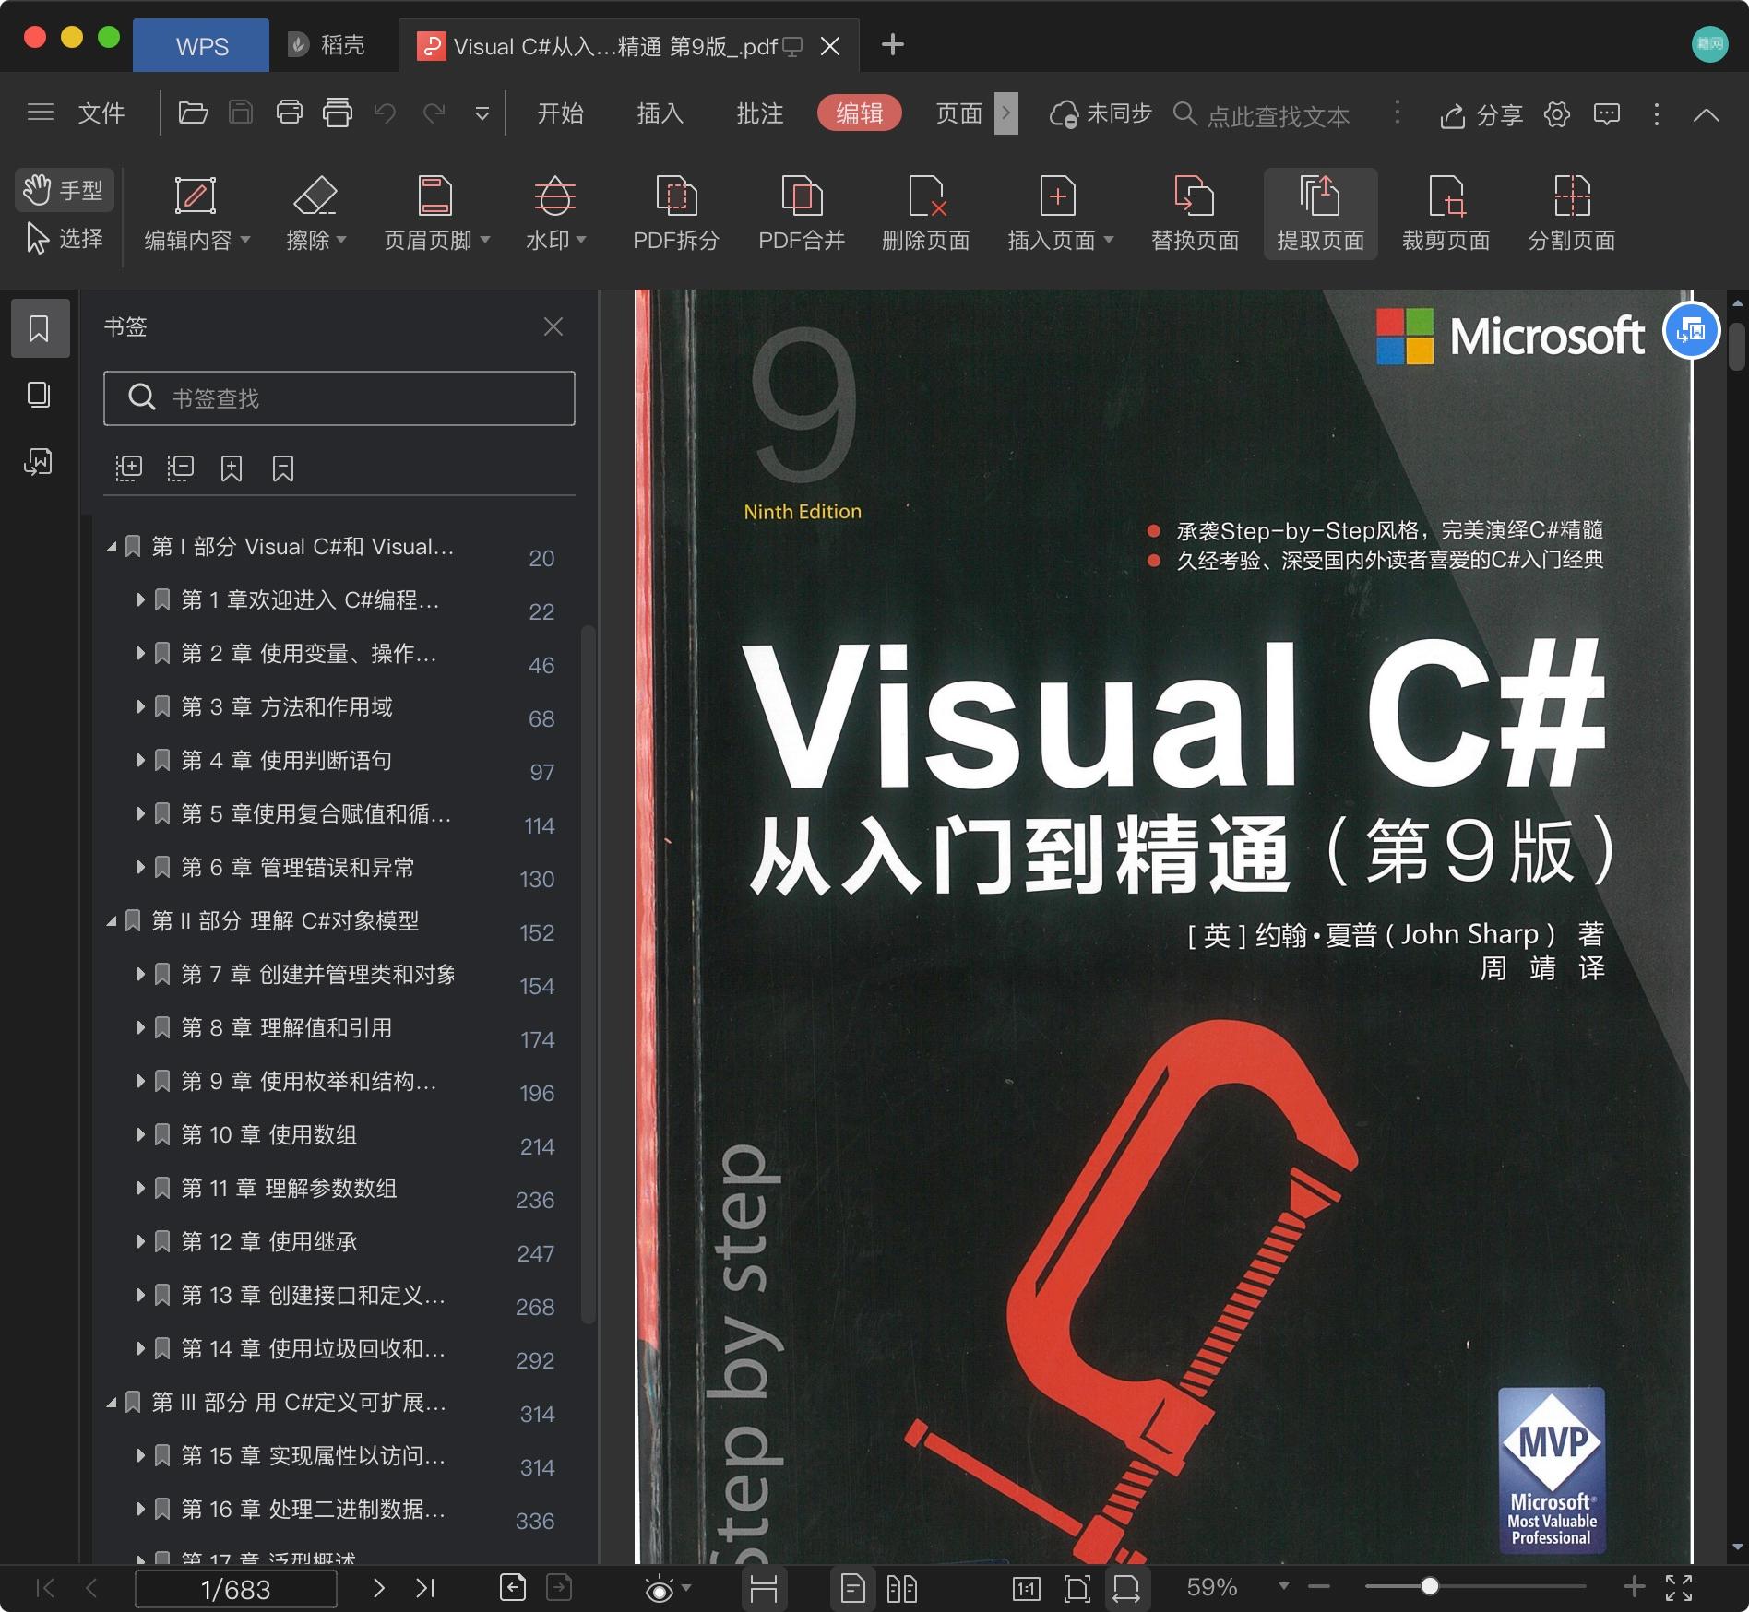Viewport: 1749px width, 1612px height.
Task: Click Split Page (分割页面)
Action: (x=1571, y=213)
